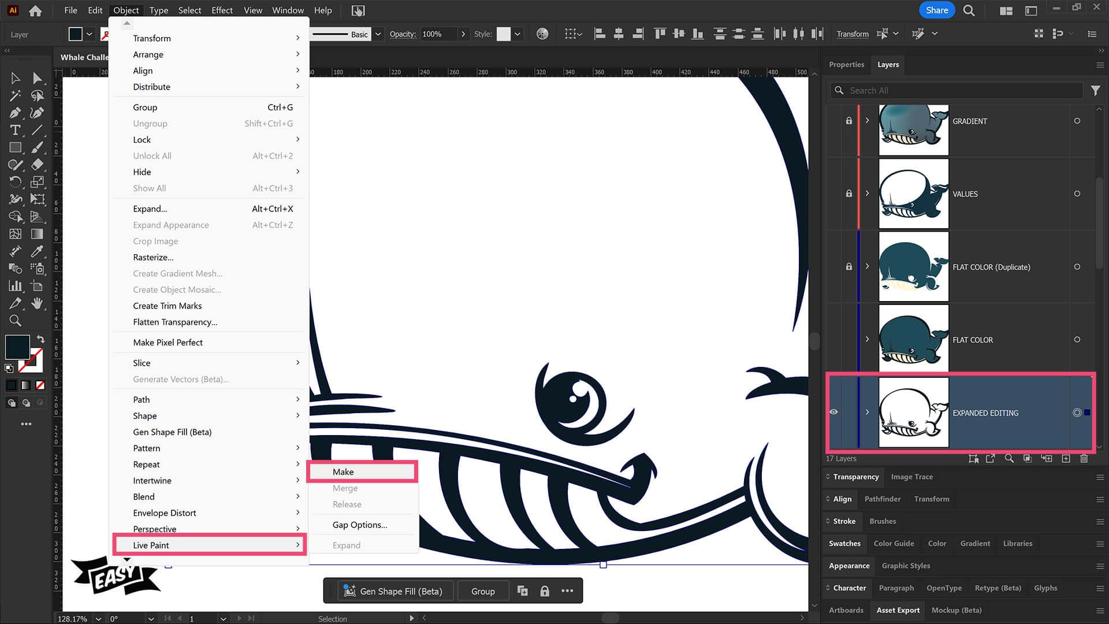The width and height of the screenshot is (1109, 624).
Task: Open the Style dropdown arrow
Action: coord(518,34)
